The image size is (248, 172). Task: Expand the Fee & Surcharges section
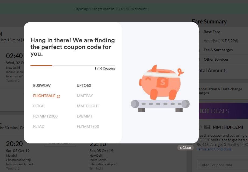[x=218, y=50]
